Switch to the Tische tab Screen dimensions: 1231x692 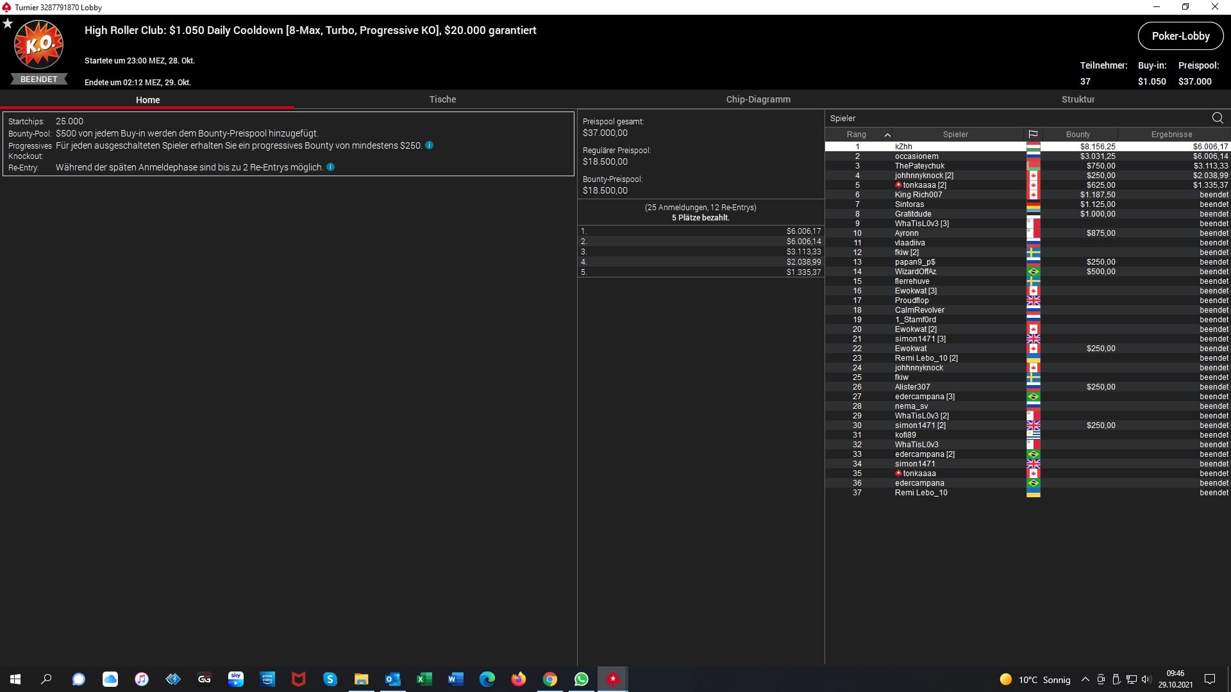pos(442,99)
